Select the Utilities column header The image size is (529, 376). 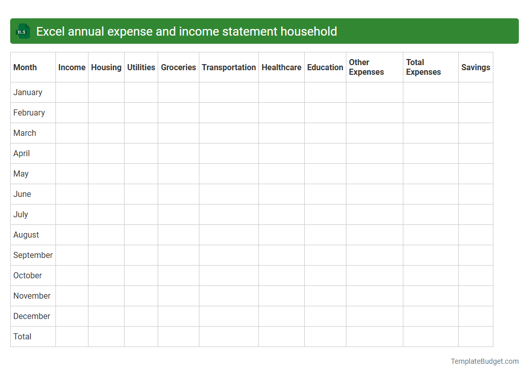[x=141, y=67]
